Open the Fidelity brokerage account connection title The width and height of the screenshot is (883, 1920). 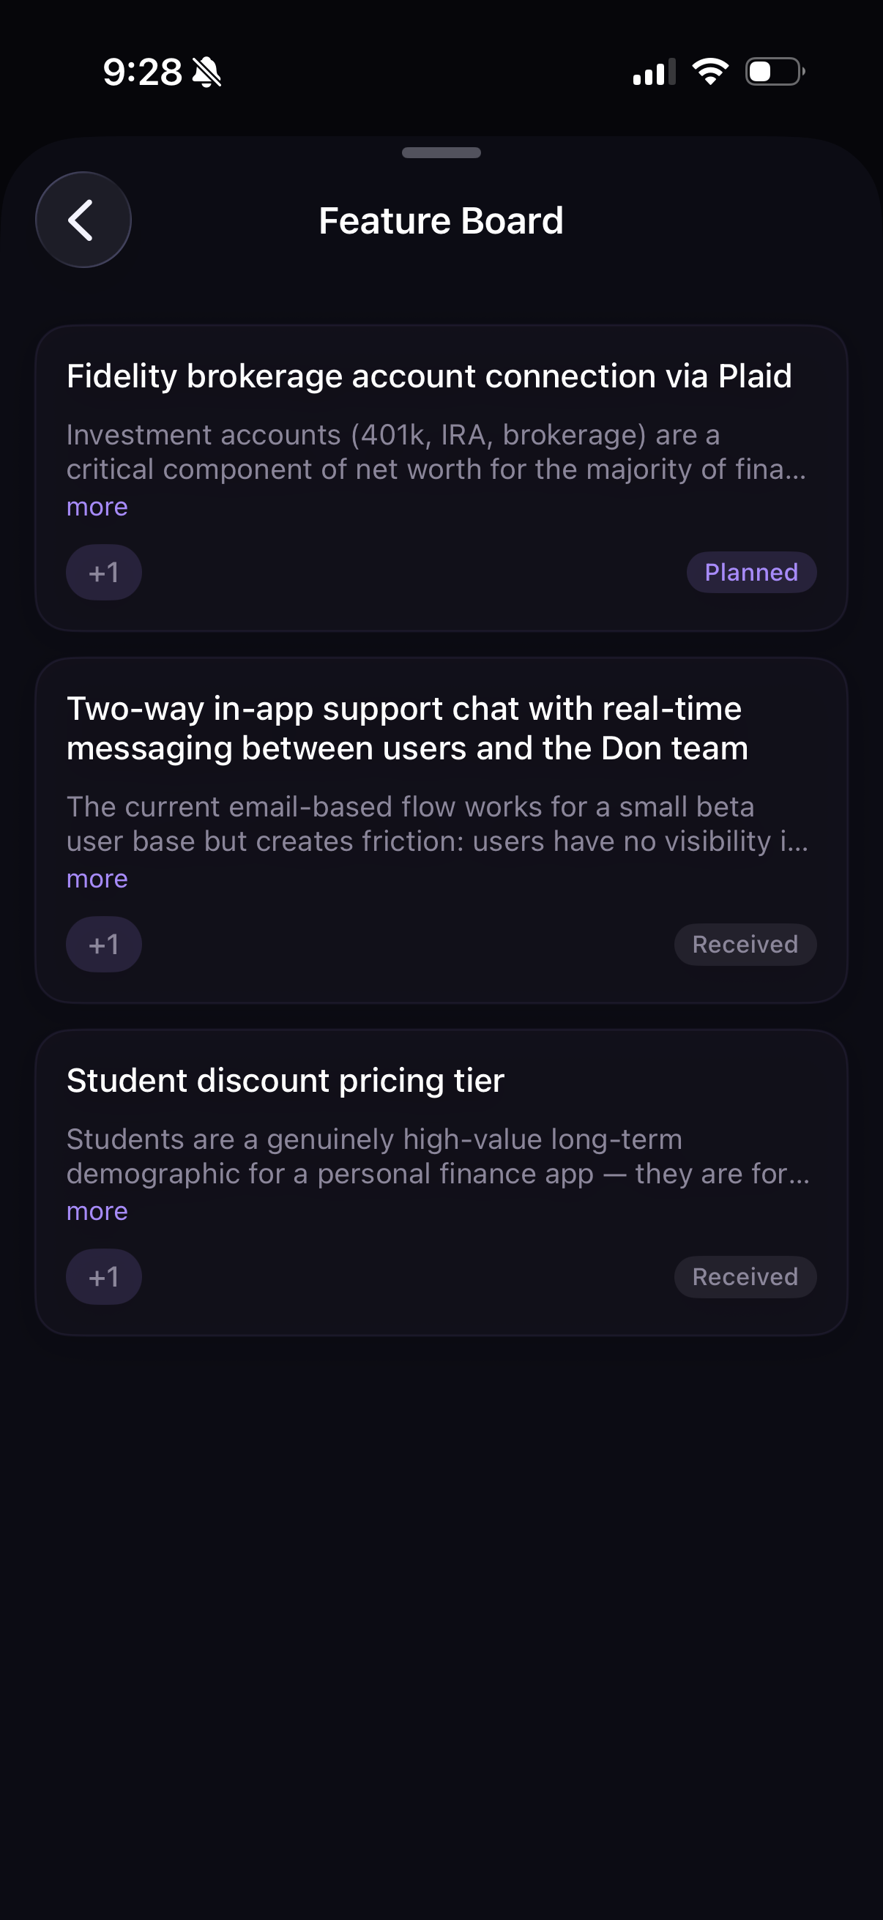click(428, 376)
